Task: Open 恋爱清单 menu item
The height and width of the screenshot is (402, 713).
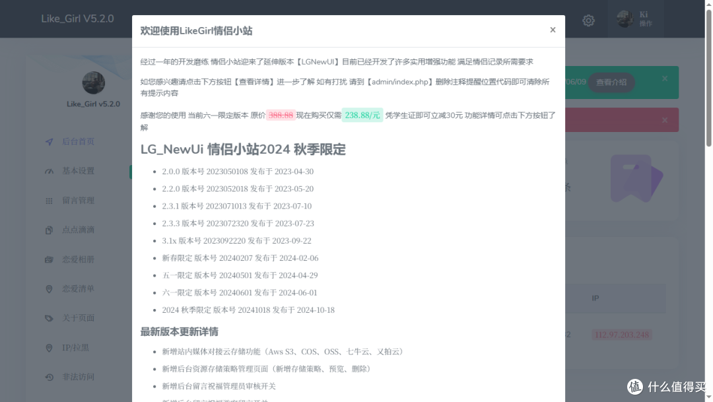Action: tap(78, 288)
